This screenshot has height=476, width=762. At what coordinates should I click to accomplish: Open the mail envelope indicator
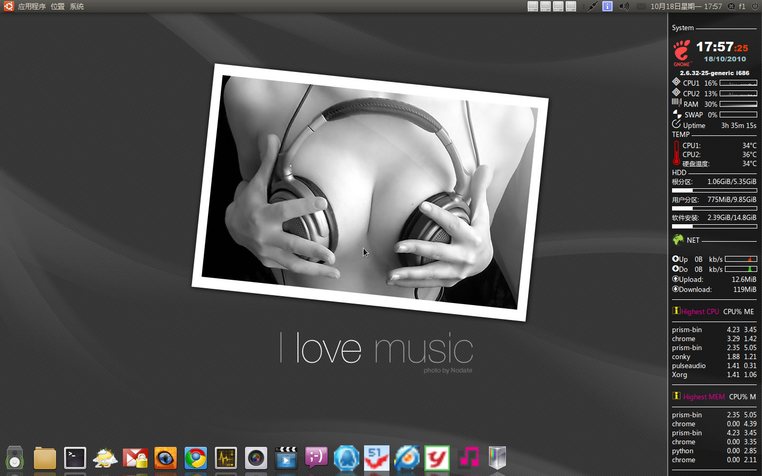(x=641, y=6)
